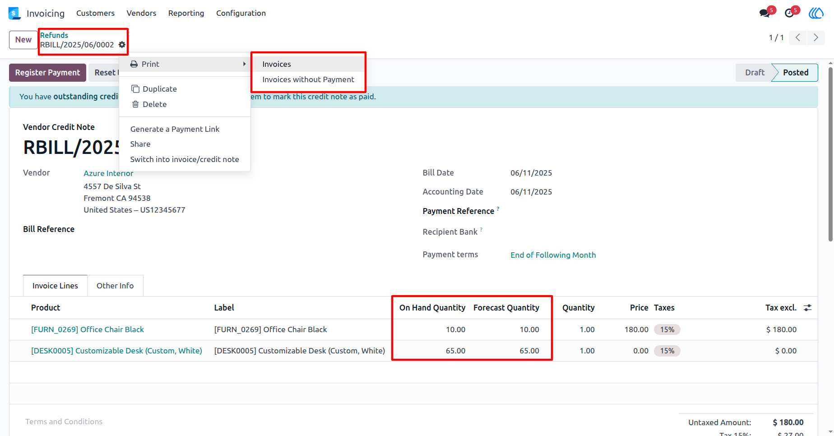Image resolution: width=834 pixels, height=436 pixels.
Task: Click the Delete trash icon
Action: [x=135, y=104]
